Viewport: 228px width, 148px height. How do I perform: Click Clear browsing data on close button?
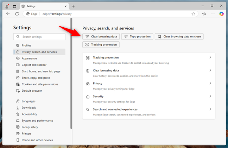click(x=179, y=37)
